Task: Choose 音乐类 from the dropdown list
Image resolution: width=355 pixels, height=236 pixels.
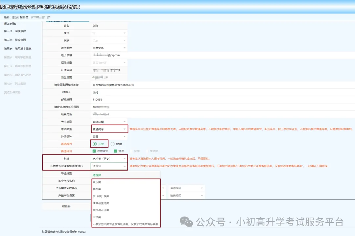Action: 126,182
